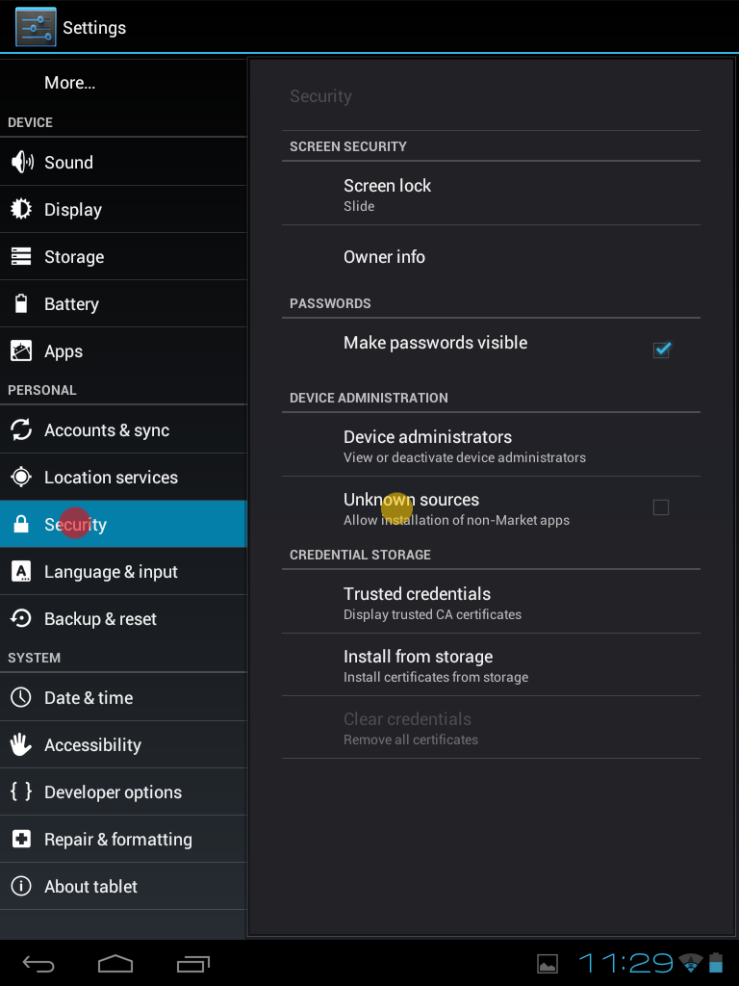Open Backup & reset in sidebar

(x=123, y=619)
